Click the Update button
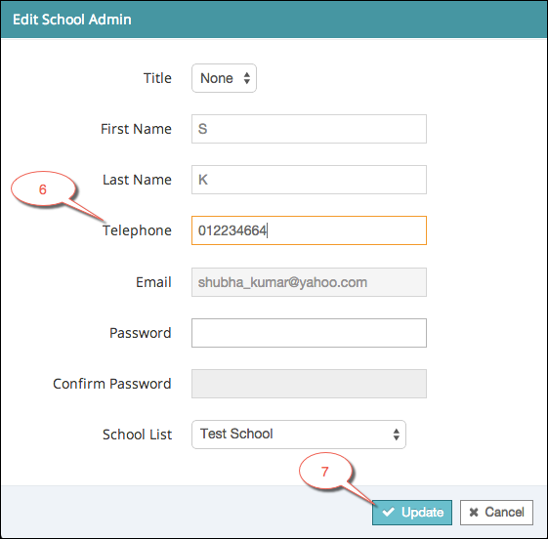This screenshot has width=548, height=539. point(412,512)
